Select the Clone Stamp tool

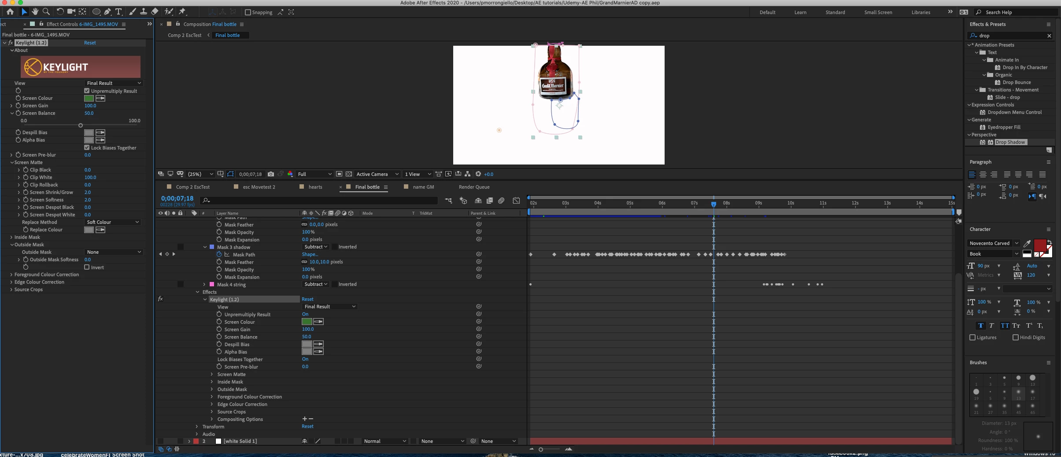point(143,12)
